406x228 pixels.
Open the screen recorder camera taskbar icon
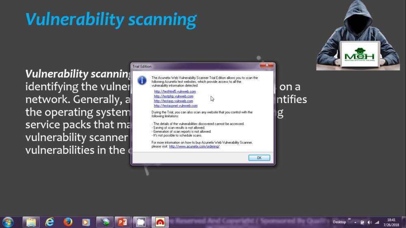(141, 222)
